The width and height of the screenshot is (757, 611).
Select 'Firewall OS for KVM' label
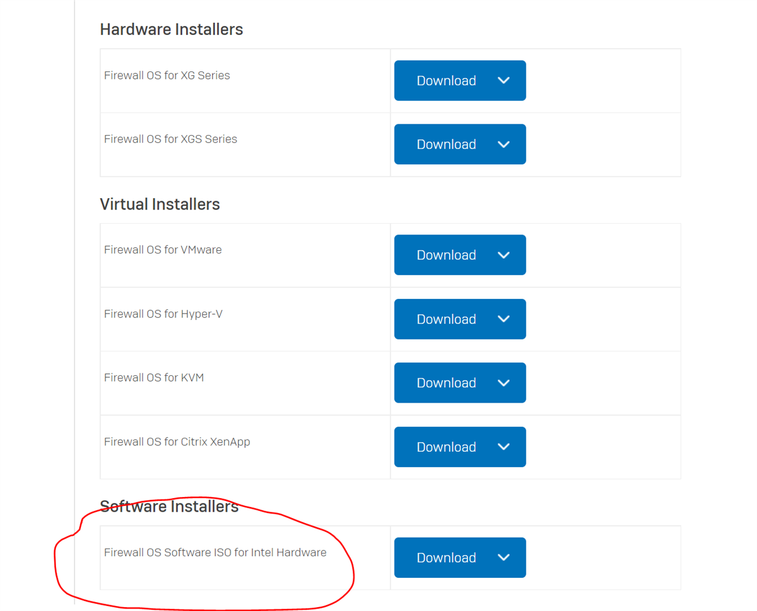tap(154, 377)
